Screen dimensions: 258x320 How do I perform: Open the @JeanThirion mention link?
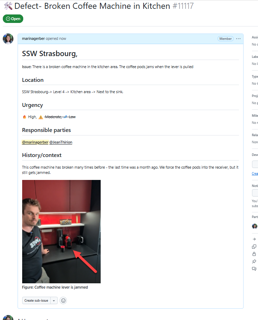(61, 142)
